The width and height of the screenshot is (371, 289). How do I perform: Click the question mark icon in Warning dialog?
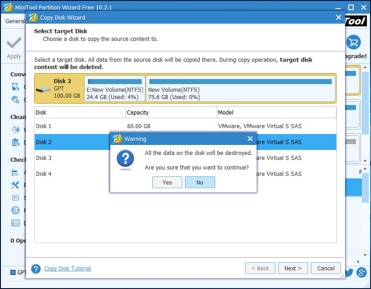(125, 159)
